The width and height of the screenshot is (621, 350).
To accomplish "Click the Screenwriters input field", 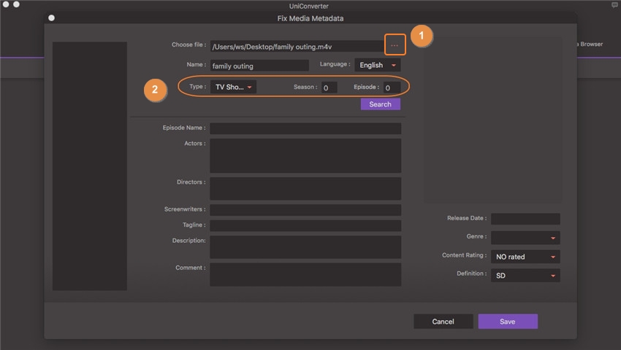I will pyautogui.click(x=305, y=209).
